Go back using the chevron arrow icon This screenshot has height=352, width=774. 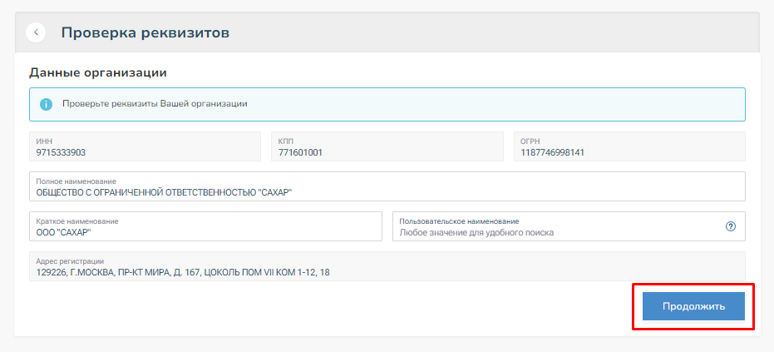(x=36, y=32)
